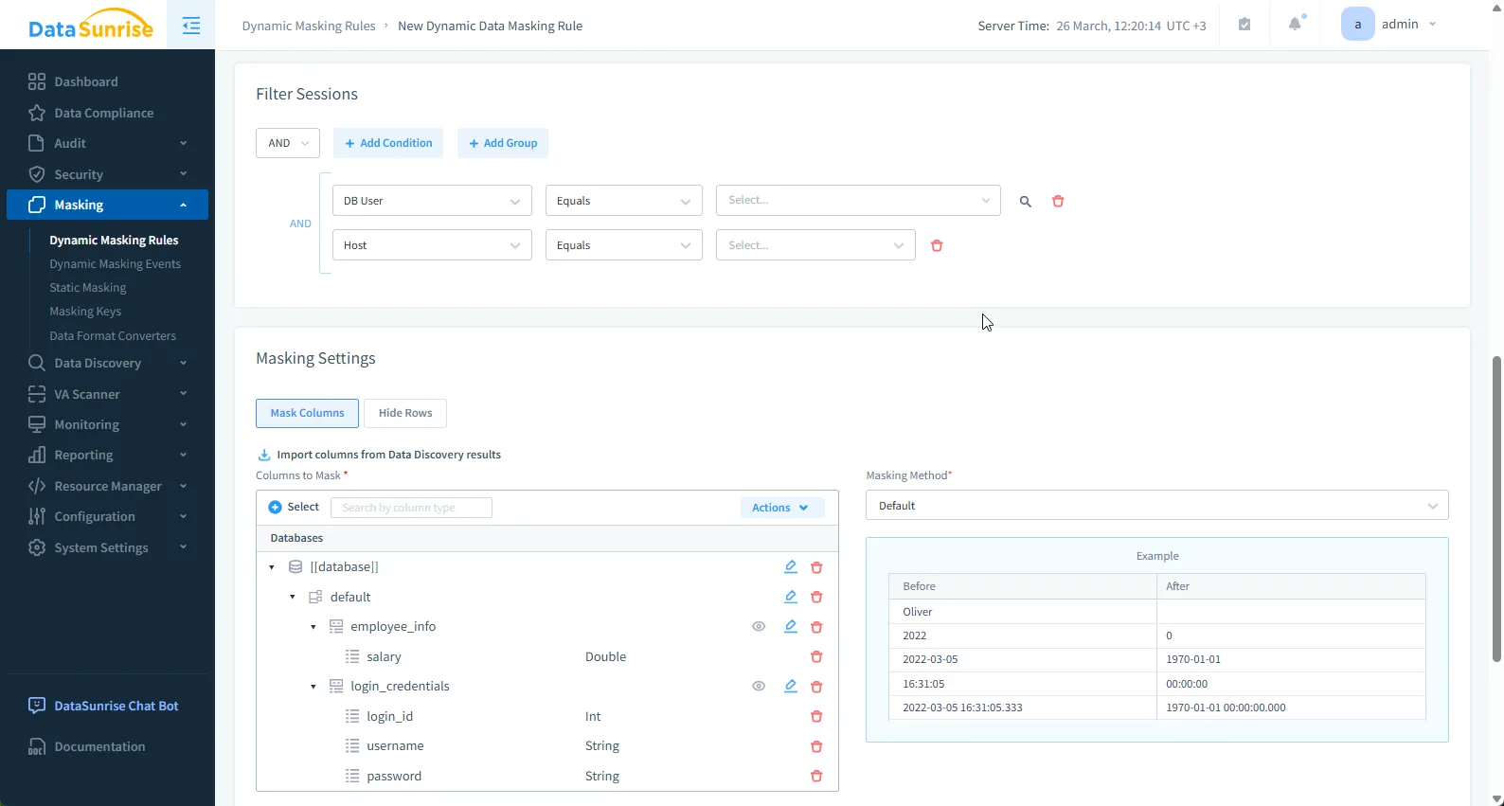Toggle eye icon for employee_info table
Screen dimensions: 1504x806
pyautogui.click(x=759, y=627)
